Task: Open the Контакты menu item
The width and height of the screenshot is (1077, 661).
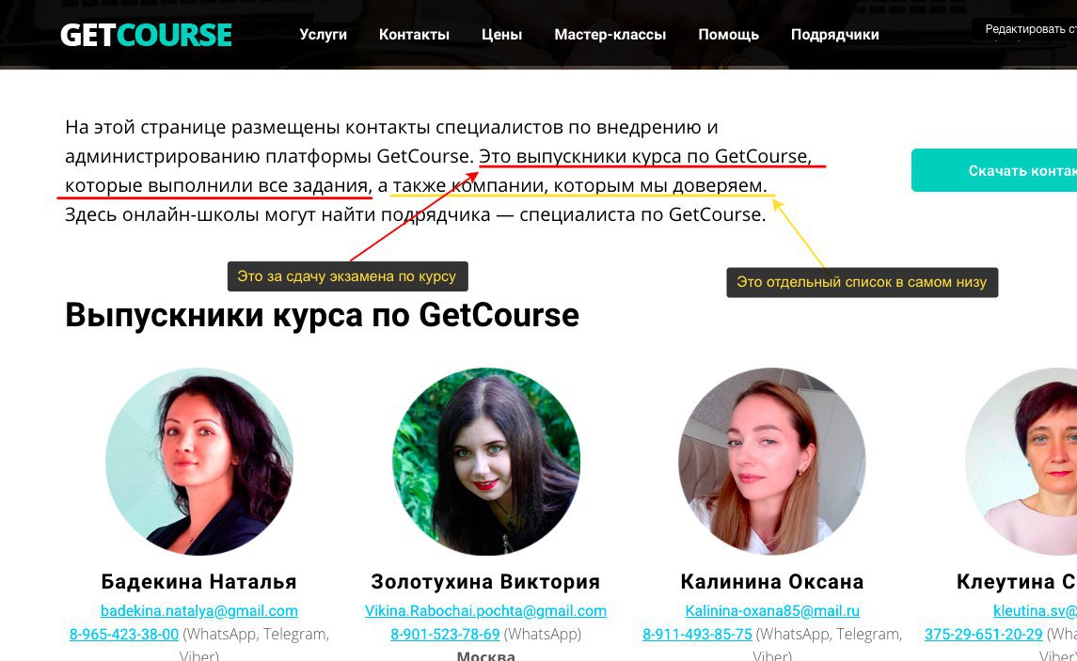Action: click(x=414, y=35)
